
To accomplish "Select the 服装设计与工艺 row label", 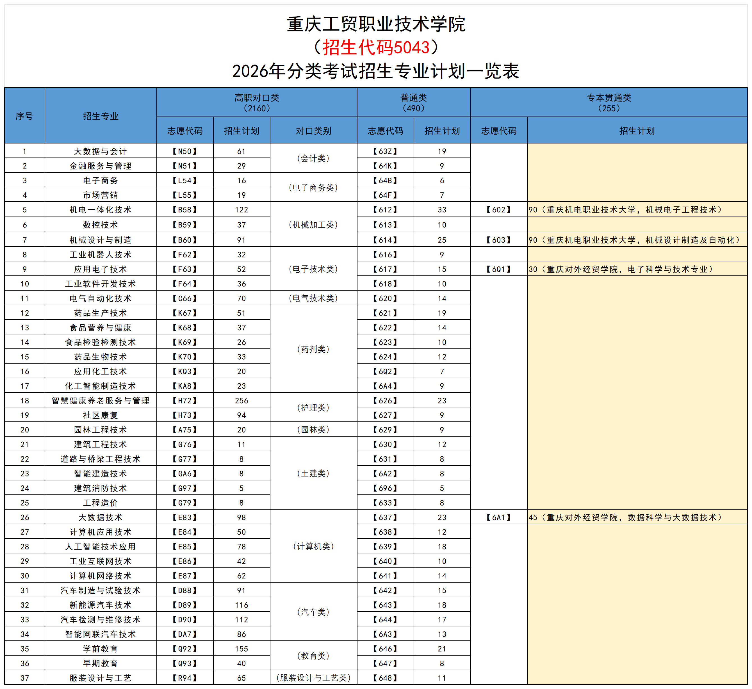I will coord(101,678).
